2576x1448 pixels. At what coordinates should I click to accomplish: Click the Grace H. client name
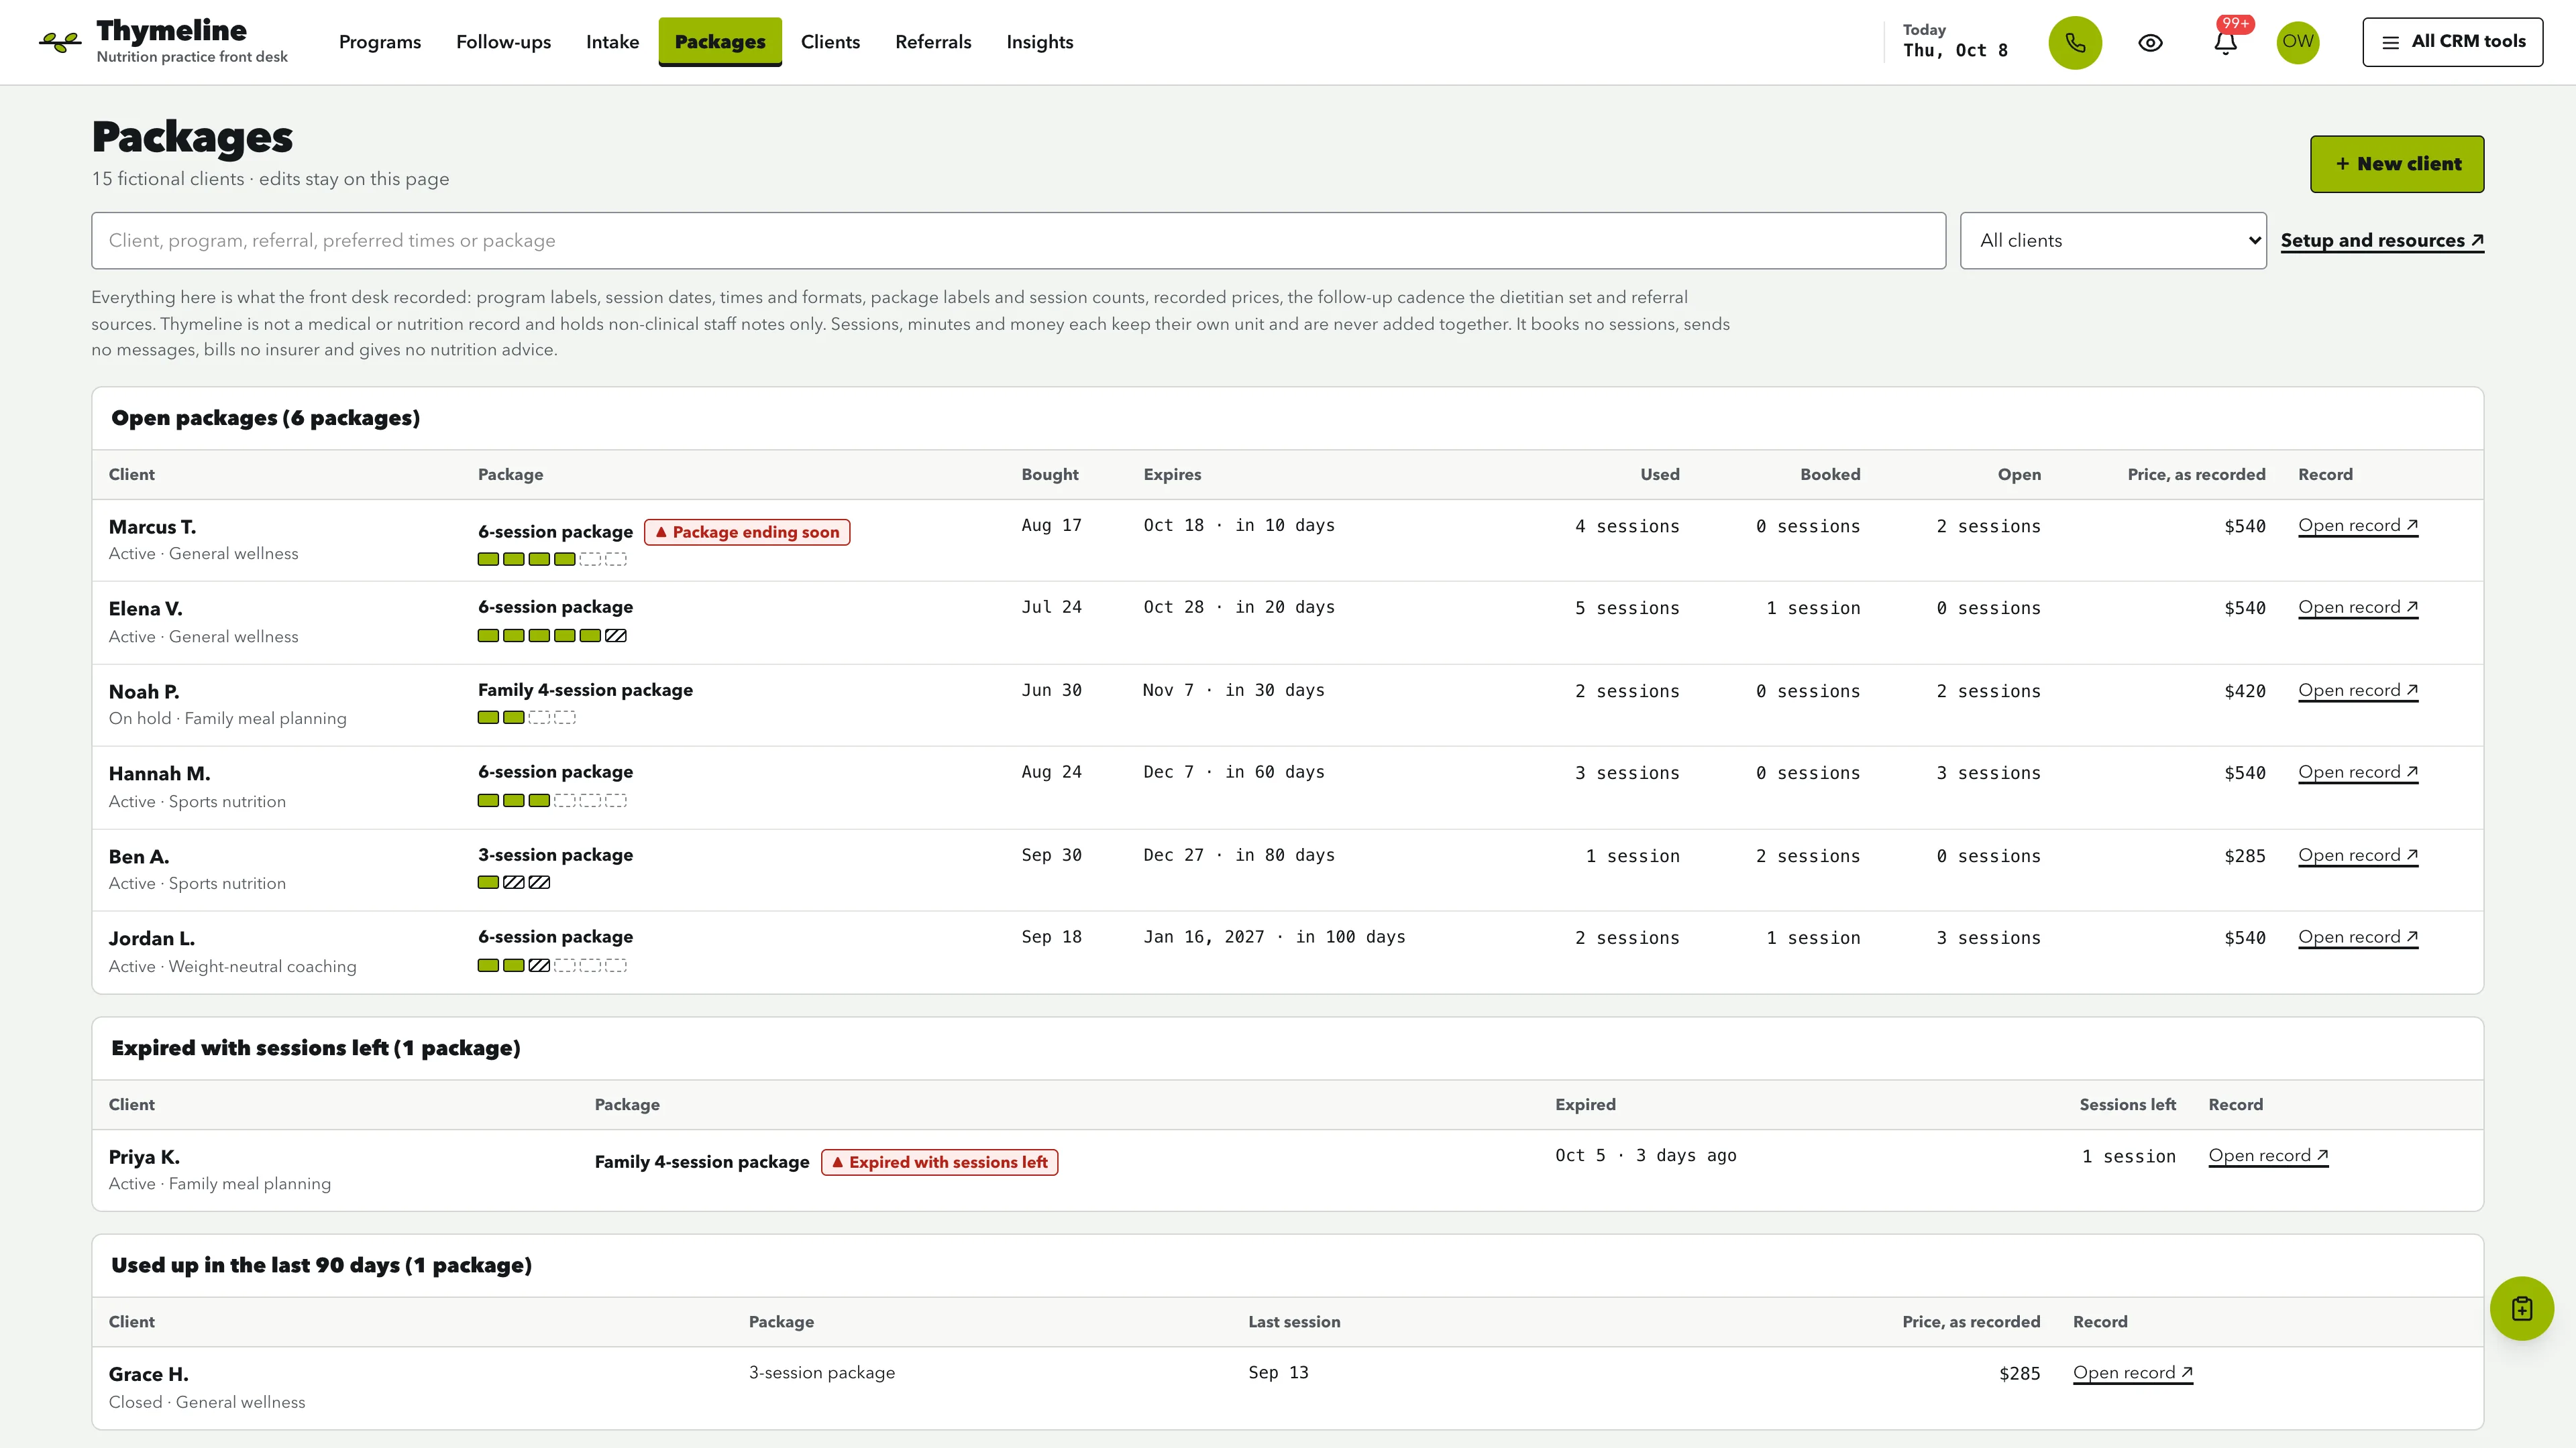point(148,1374)
